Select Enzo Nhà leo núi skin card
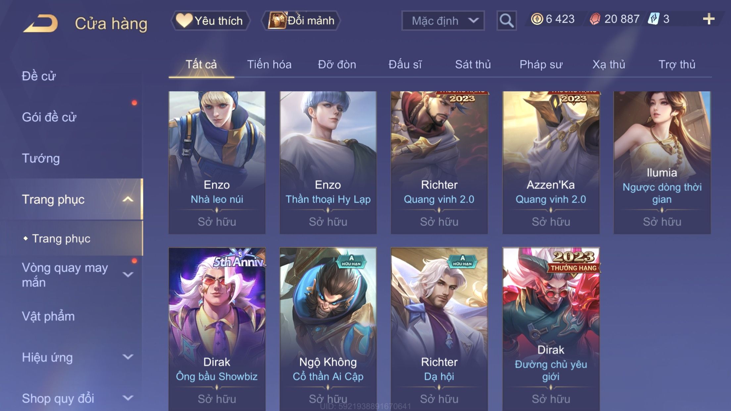Screen dimensions: 731x411 [x=217, y=162]
